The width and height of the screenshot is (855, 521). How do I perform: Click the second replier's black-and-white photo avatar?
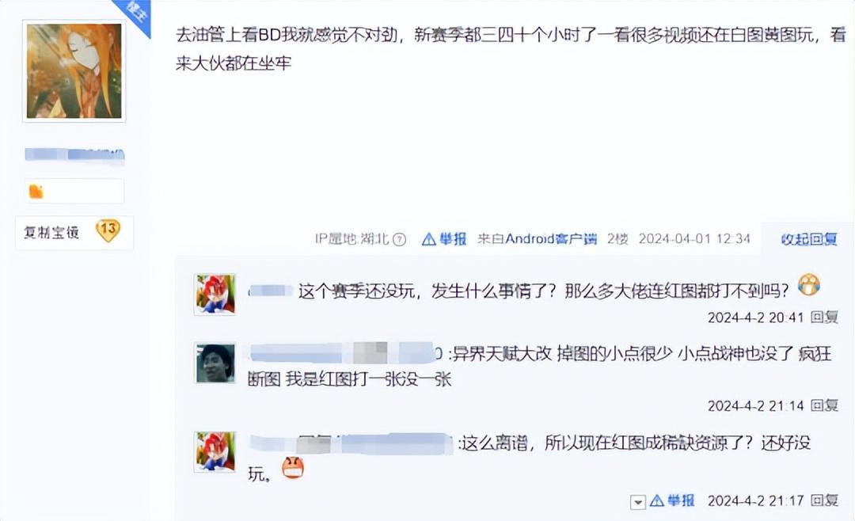tap(215, 363)
